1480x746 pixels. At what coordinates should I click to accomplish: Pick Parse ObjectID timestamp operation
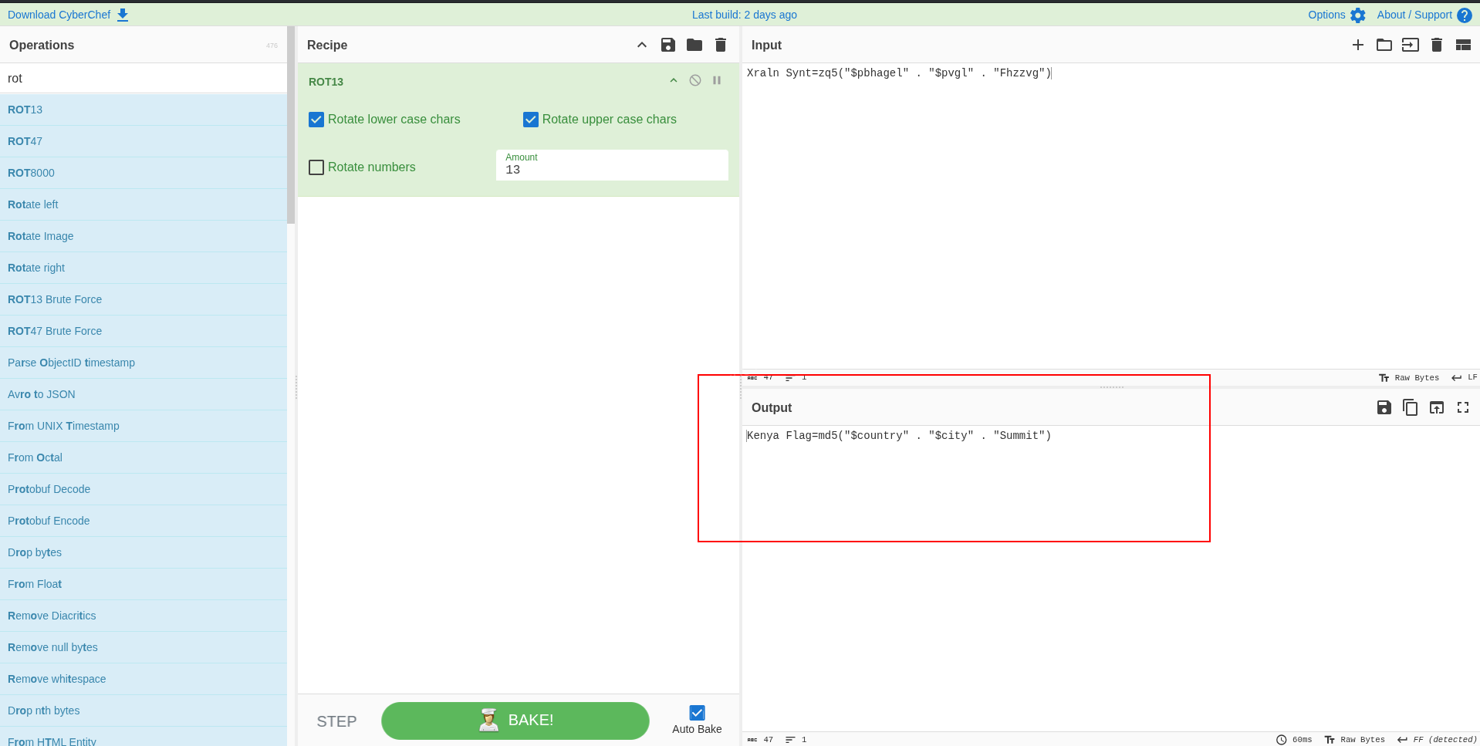(144, 363)
